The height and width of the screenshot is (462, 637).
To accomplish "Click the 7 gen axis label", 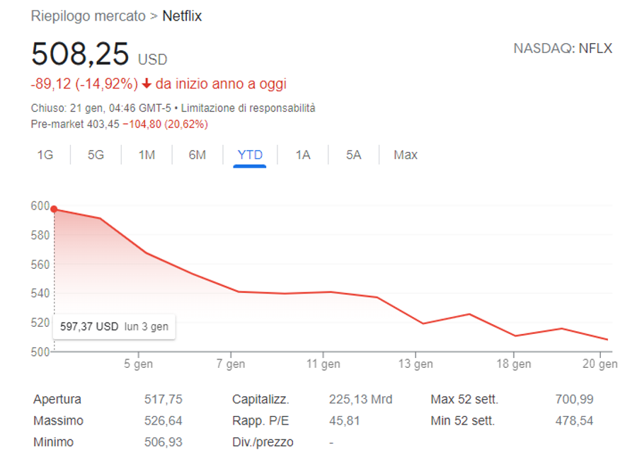I will click(x=231, y=364).
